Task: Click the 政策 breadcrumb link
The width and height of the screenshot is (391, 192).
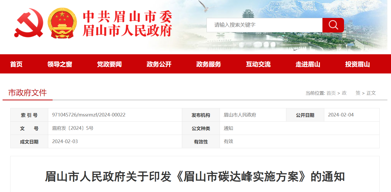Action: [x=351, y=93]
